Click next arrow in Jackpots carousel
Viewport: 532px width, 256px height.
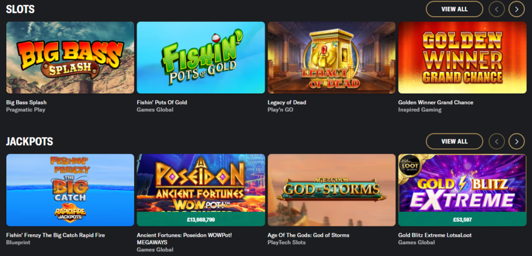click(x=516, y=141)
